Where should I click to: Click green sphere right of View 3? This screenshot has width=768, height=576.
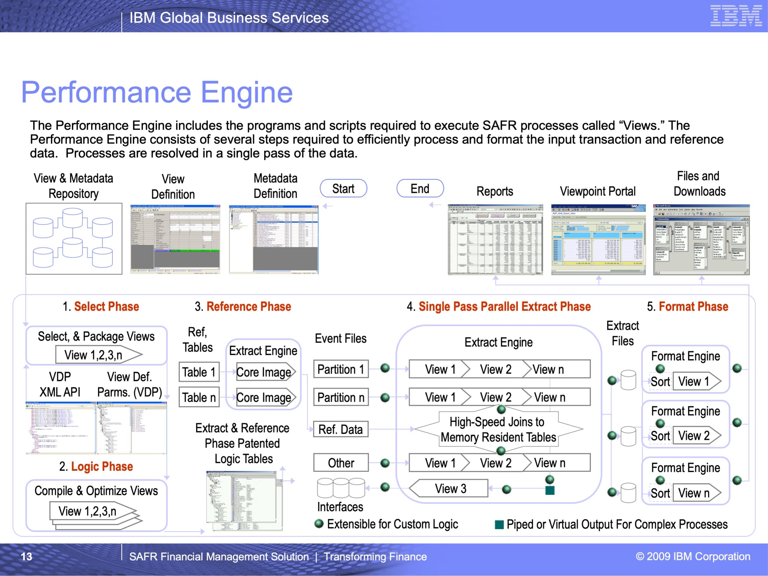507,490
